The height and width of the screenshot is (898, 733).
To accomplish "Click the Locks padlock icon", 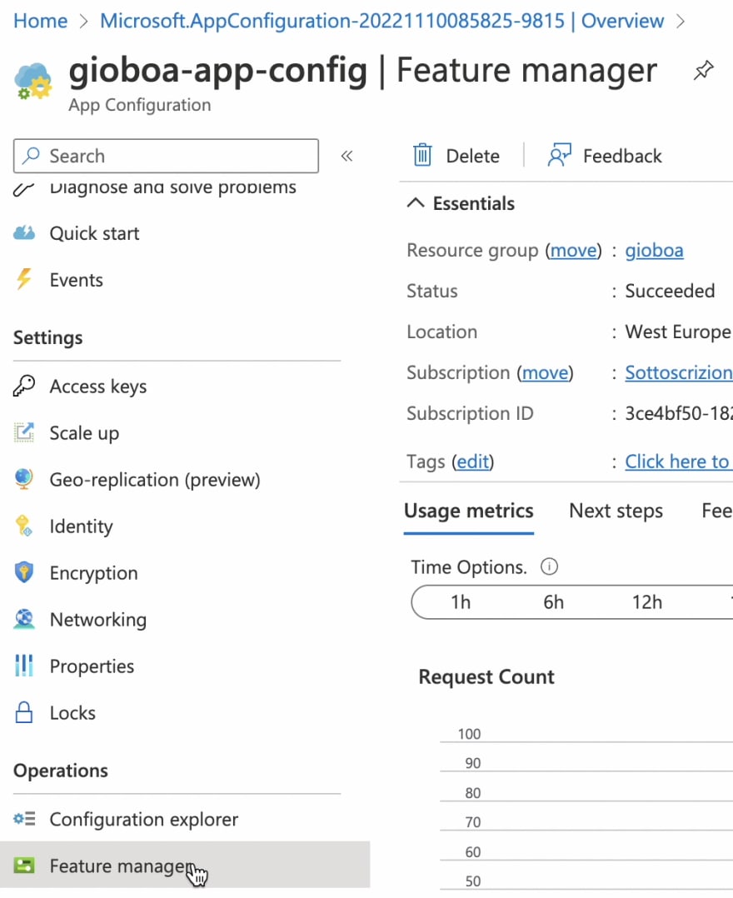I will coord(24,712).
